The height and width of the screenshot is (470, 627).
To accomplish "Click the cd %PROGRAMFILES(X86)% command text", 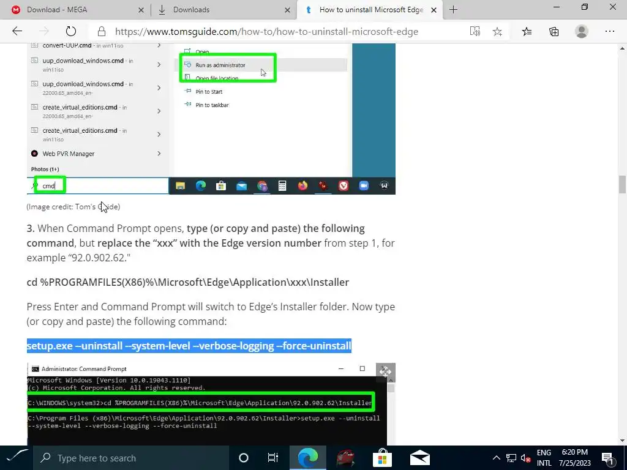I will click(188, 282).
